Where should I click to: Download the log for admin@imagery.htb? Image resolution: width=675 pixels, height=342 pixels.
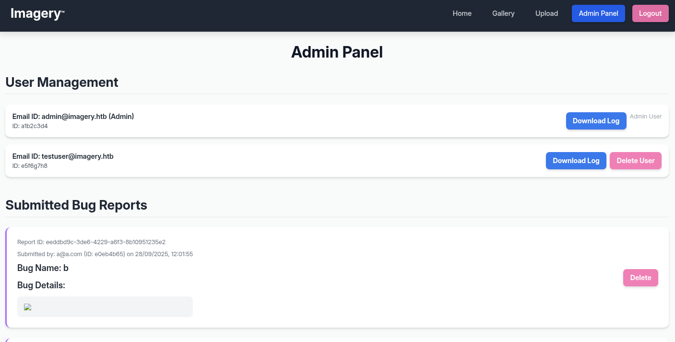pyautogui.click(x=596, y=121)
